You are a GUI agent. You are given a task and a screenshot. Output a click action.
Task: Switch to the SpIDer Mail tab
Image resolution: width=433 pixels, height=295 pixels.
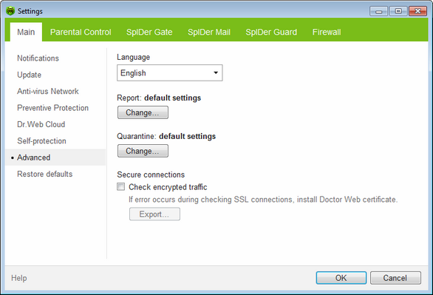pos(209,32)
